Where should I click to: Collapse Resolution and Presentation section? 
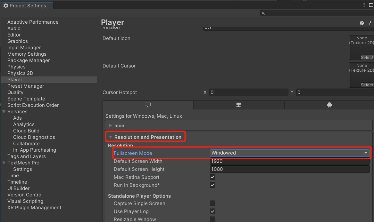111,137
